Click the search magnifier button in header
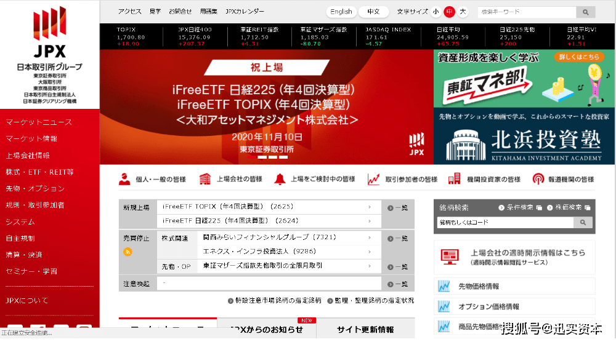This screenshot has height=342, width=616. pos(585,12)
